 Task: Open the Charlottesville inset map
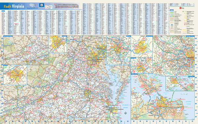[142, 46]
